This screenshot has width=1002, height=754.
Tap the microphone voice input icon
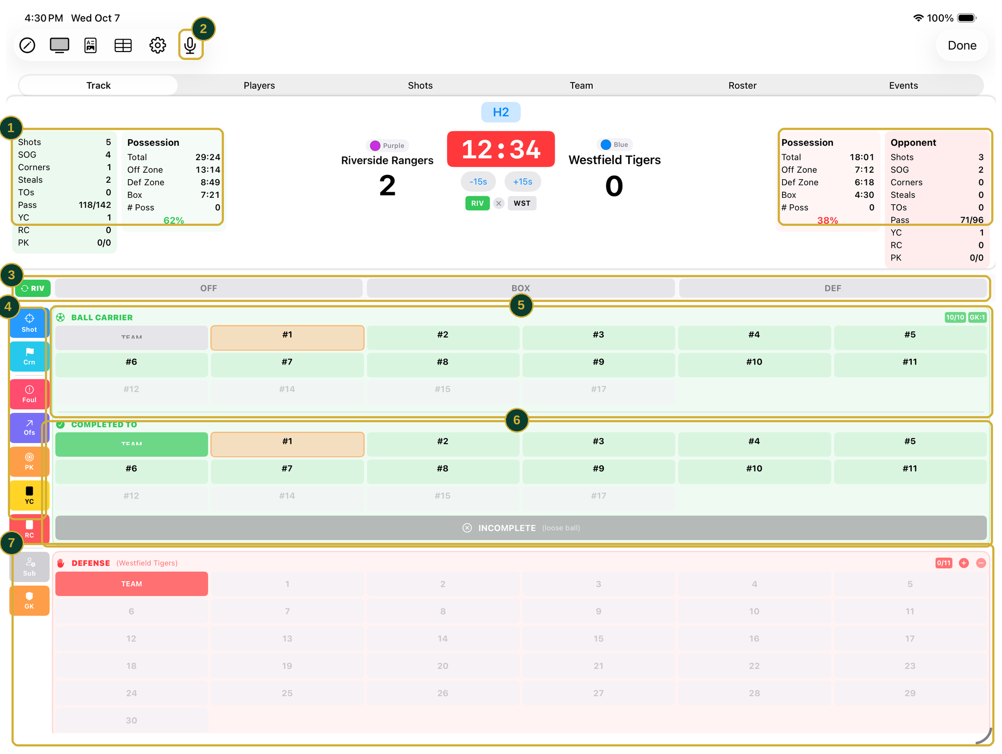click(190, 46)
